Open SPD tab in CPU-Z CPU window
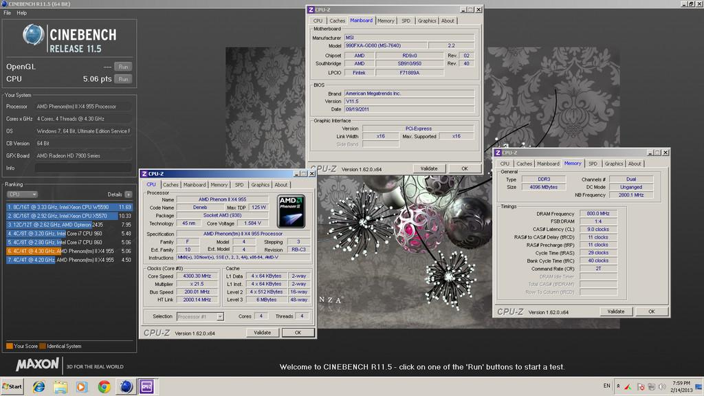The height and width of the screenshot is (396, 704). (x=239, y=185)
